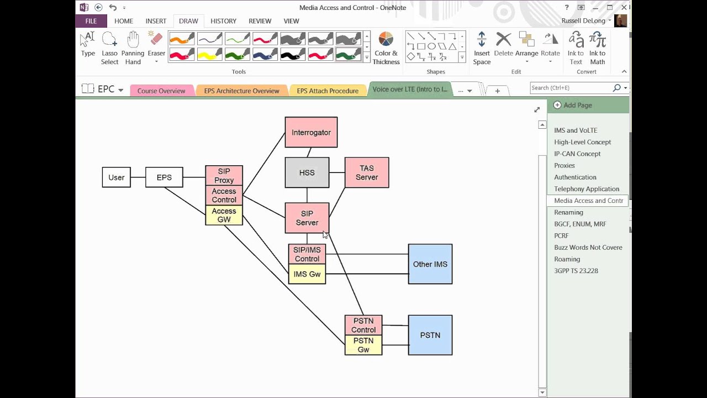Open Russell DeLong account menu

pyautogui.click(x=587, y=21)
